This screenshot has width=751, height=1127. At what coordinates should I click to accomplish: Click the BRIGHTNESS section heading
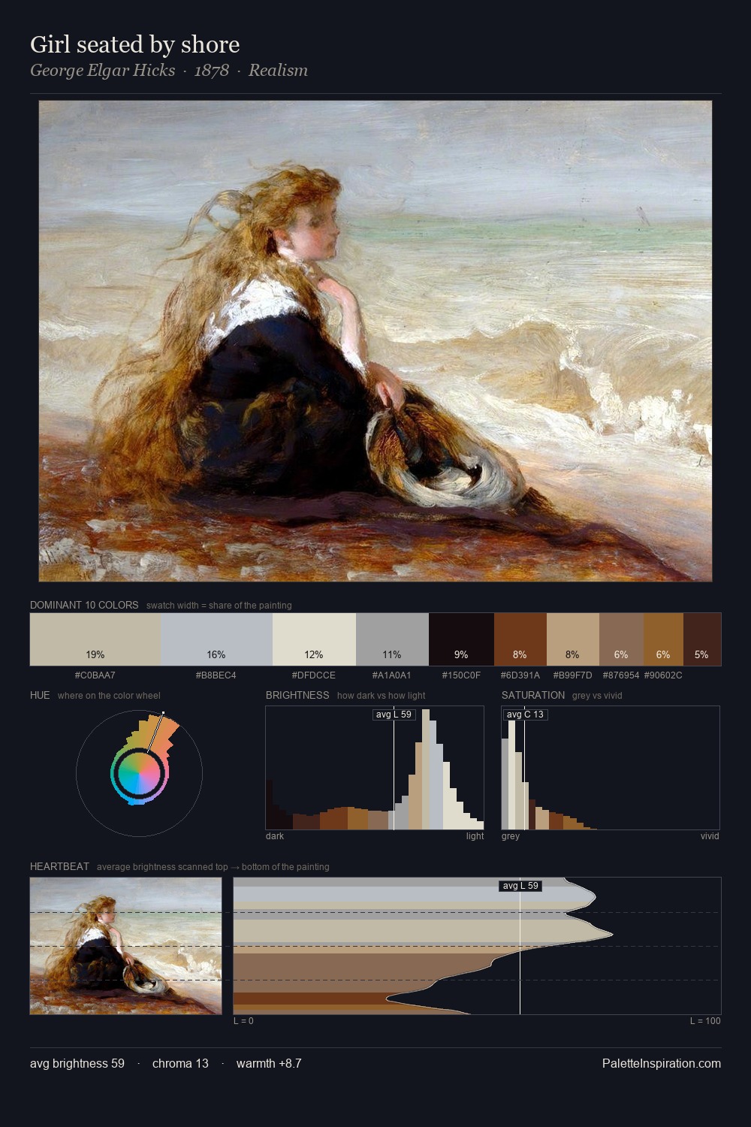tap(297, 695)
